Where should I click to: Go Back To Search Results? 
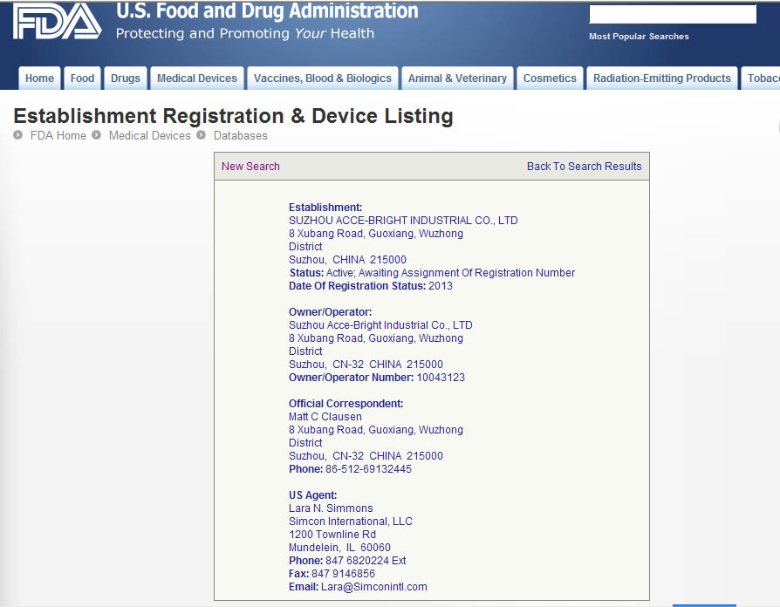click(x=584, y=166)
